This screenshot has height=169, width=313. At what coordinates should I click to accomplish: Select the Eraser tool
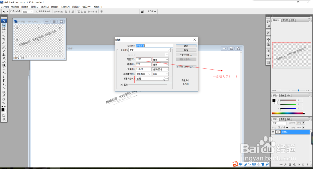(3, 62)
